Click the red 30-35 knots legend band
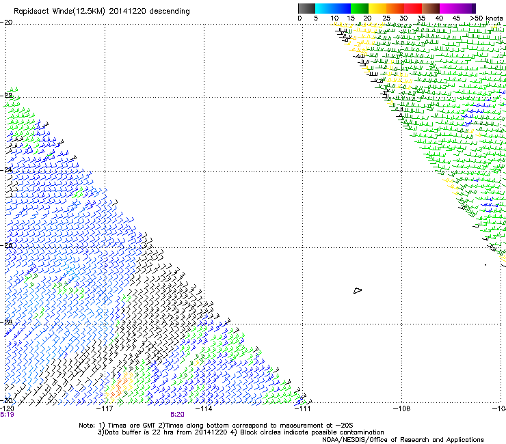Screen dimensions: 506x444 click(x=413, y=8)
